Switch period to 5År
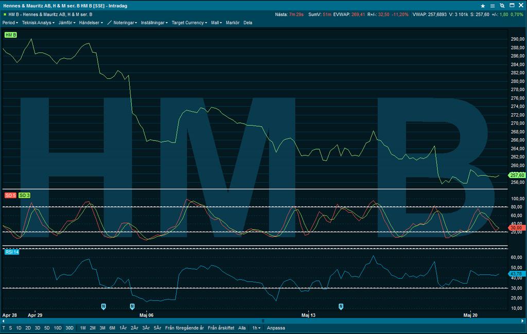 click(x=157, y=328)
